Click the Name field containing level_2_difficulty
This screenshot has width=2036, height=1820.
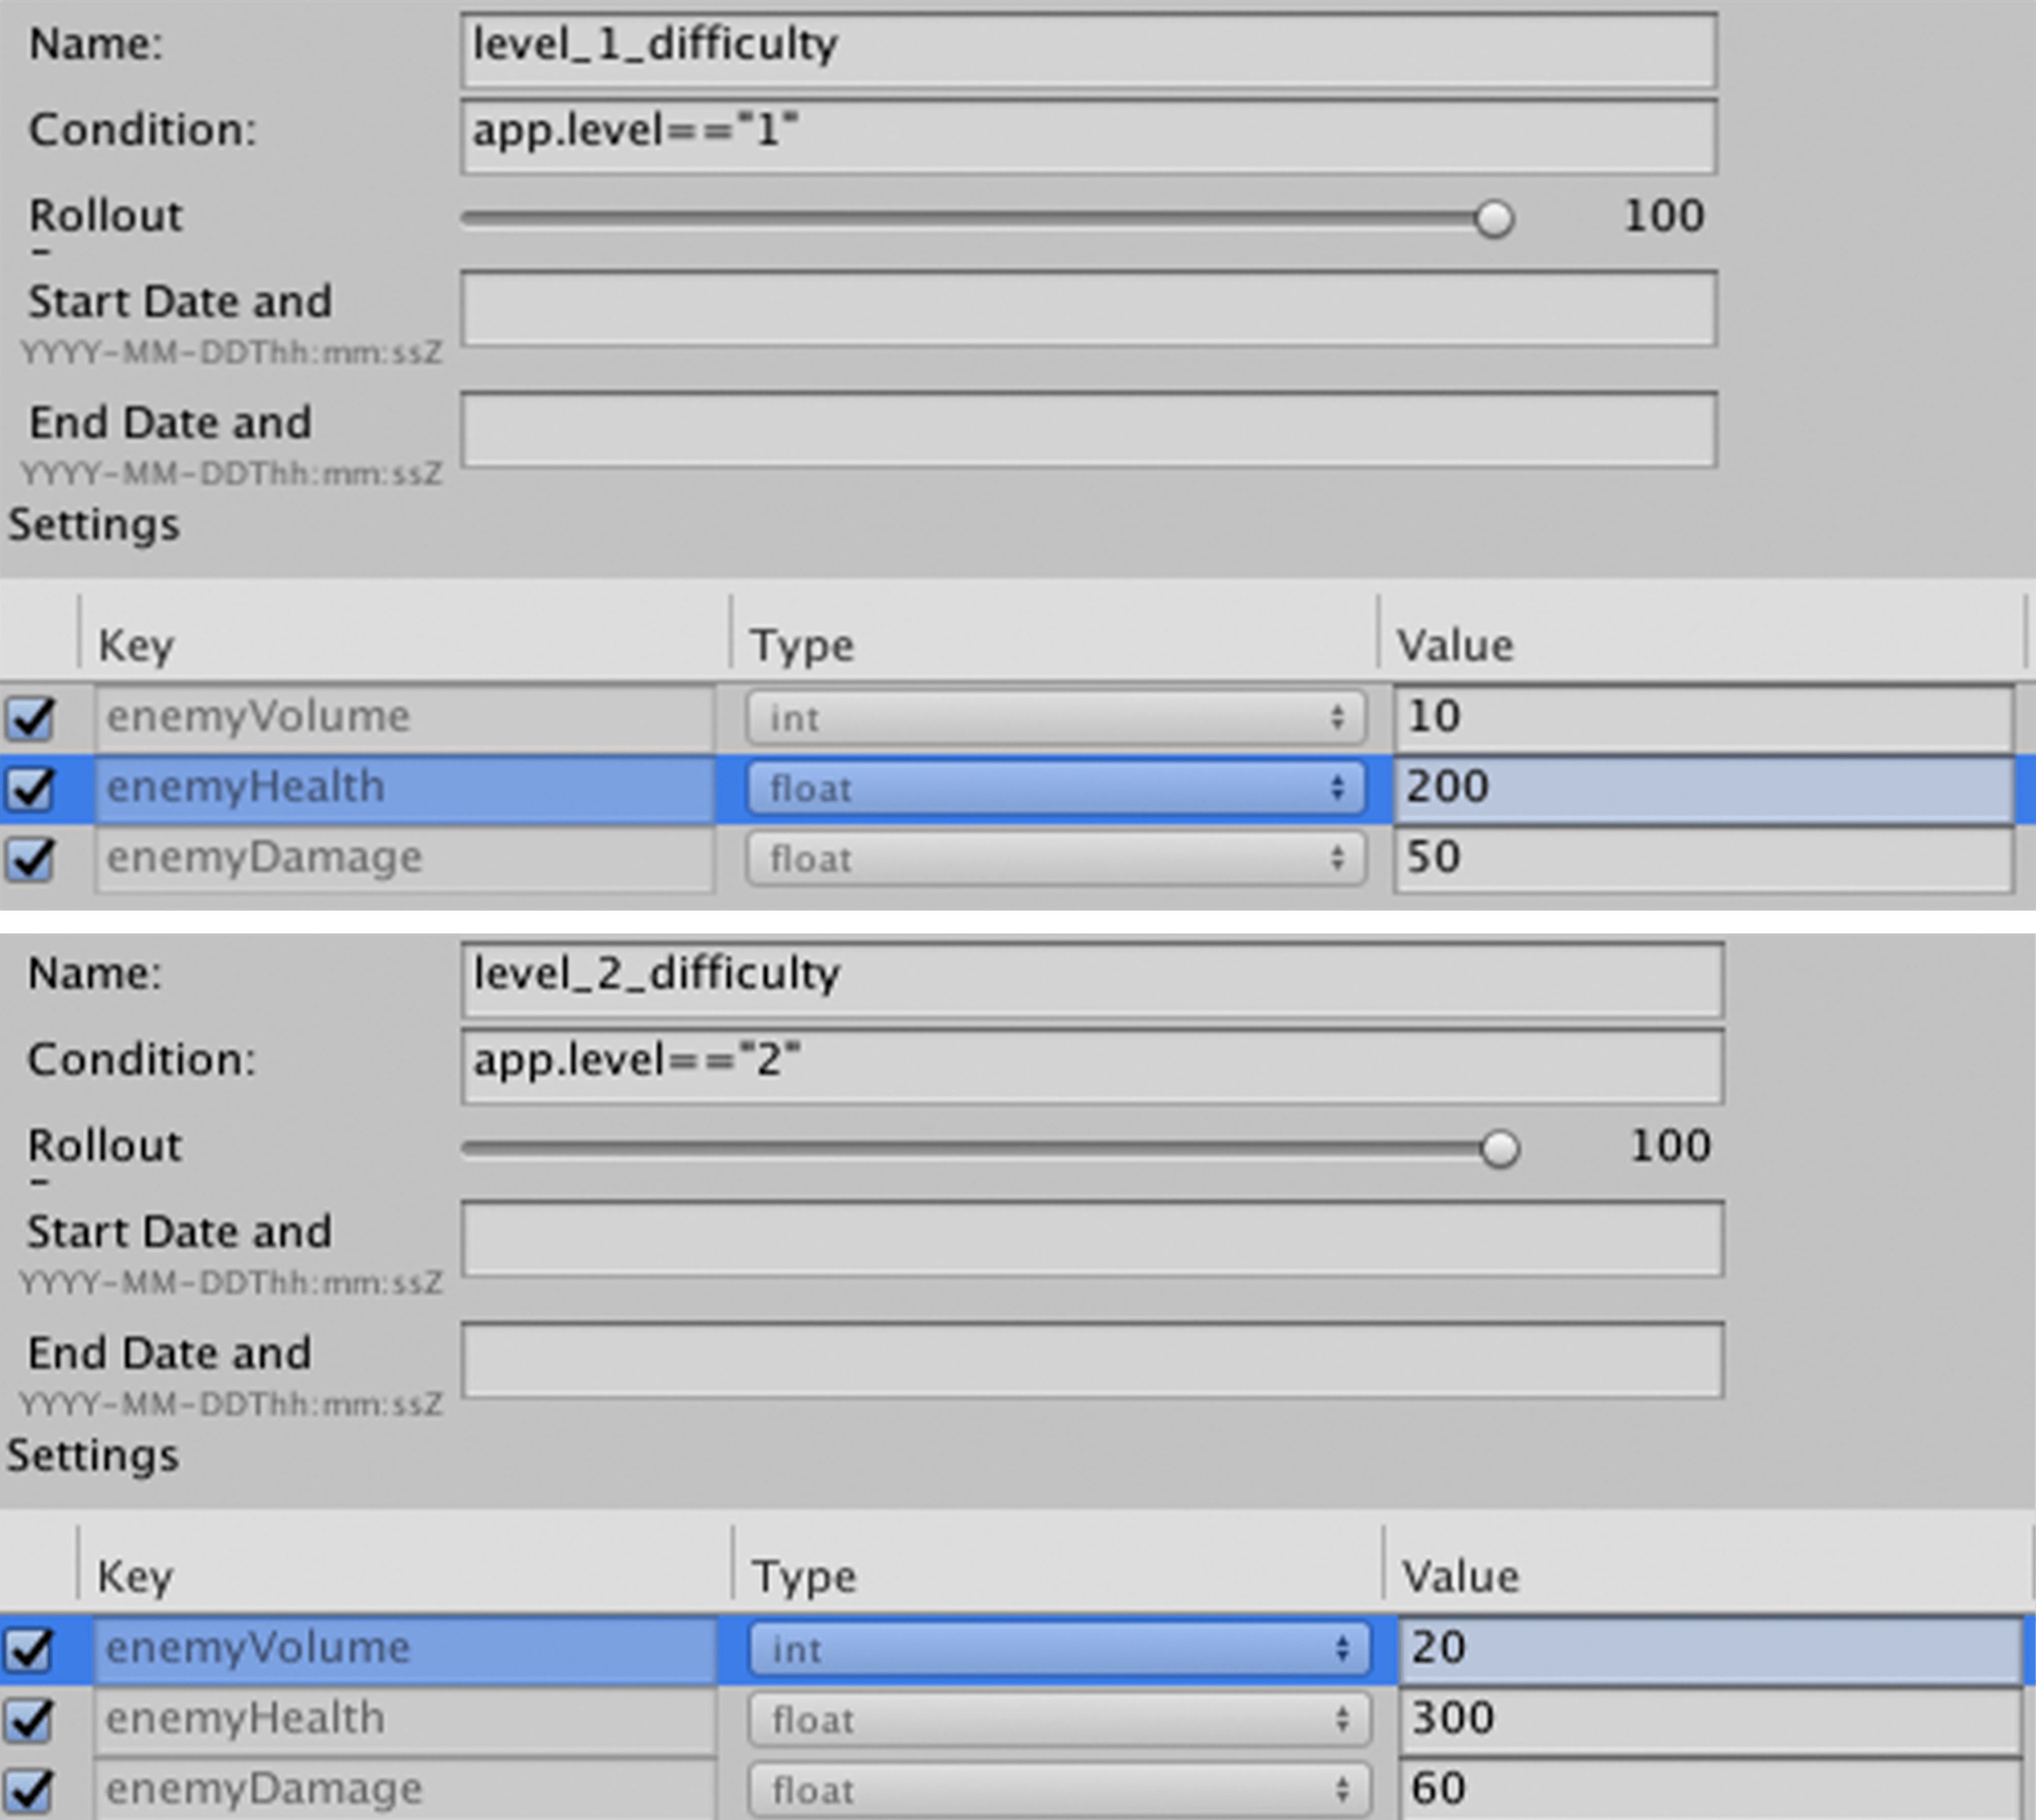coord(1092,980)
